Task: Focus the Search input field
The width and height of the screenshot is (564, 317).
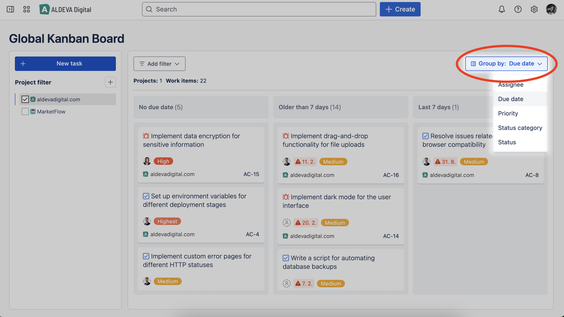Action: pos(259,9)
